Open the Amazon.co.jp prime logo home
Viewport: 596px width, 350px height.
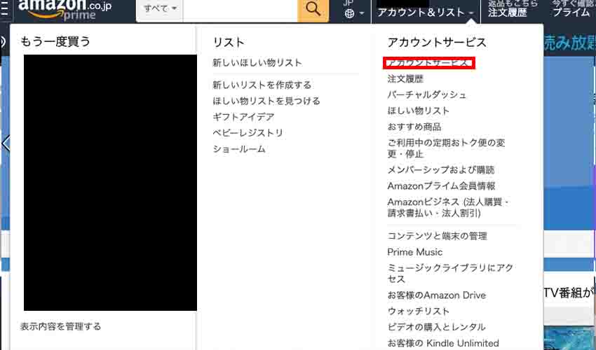65,10
